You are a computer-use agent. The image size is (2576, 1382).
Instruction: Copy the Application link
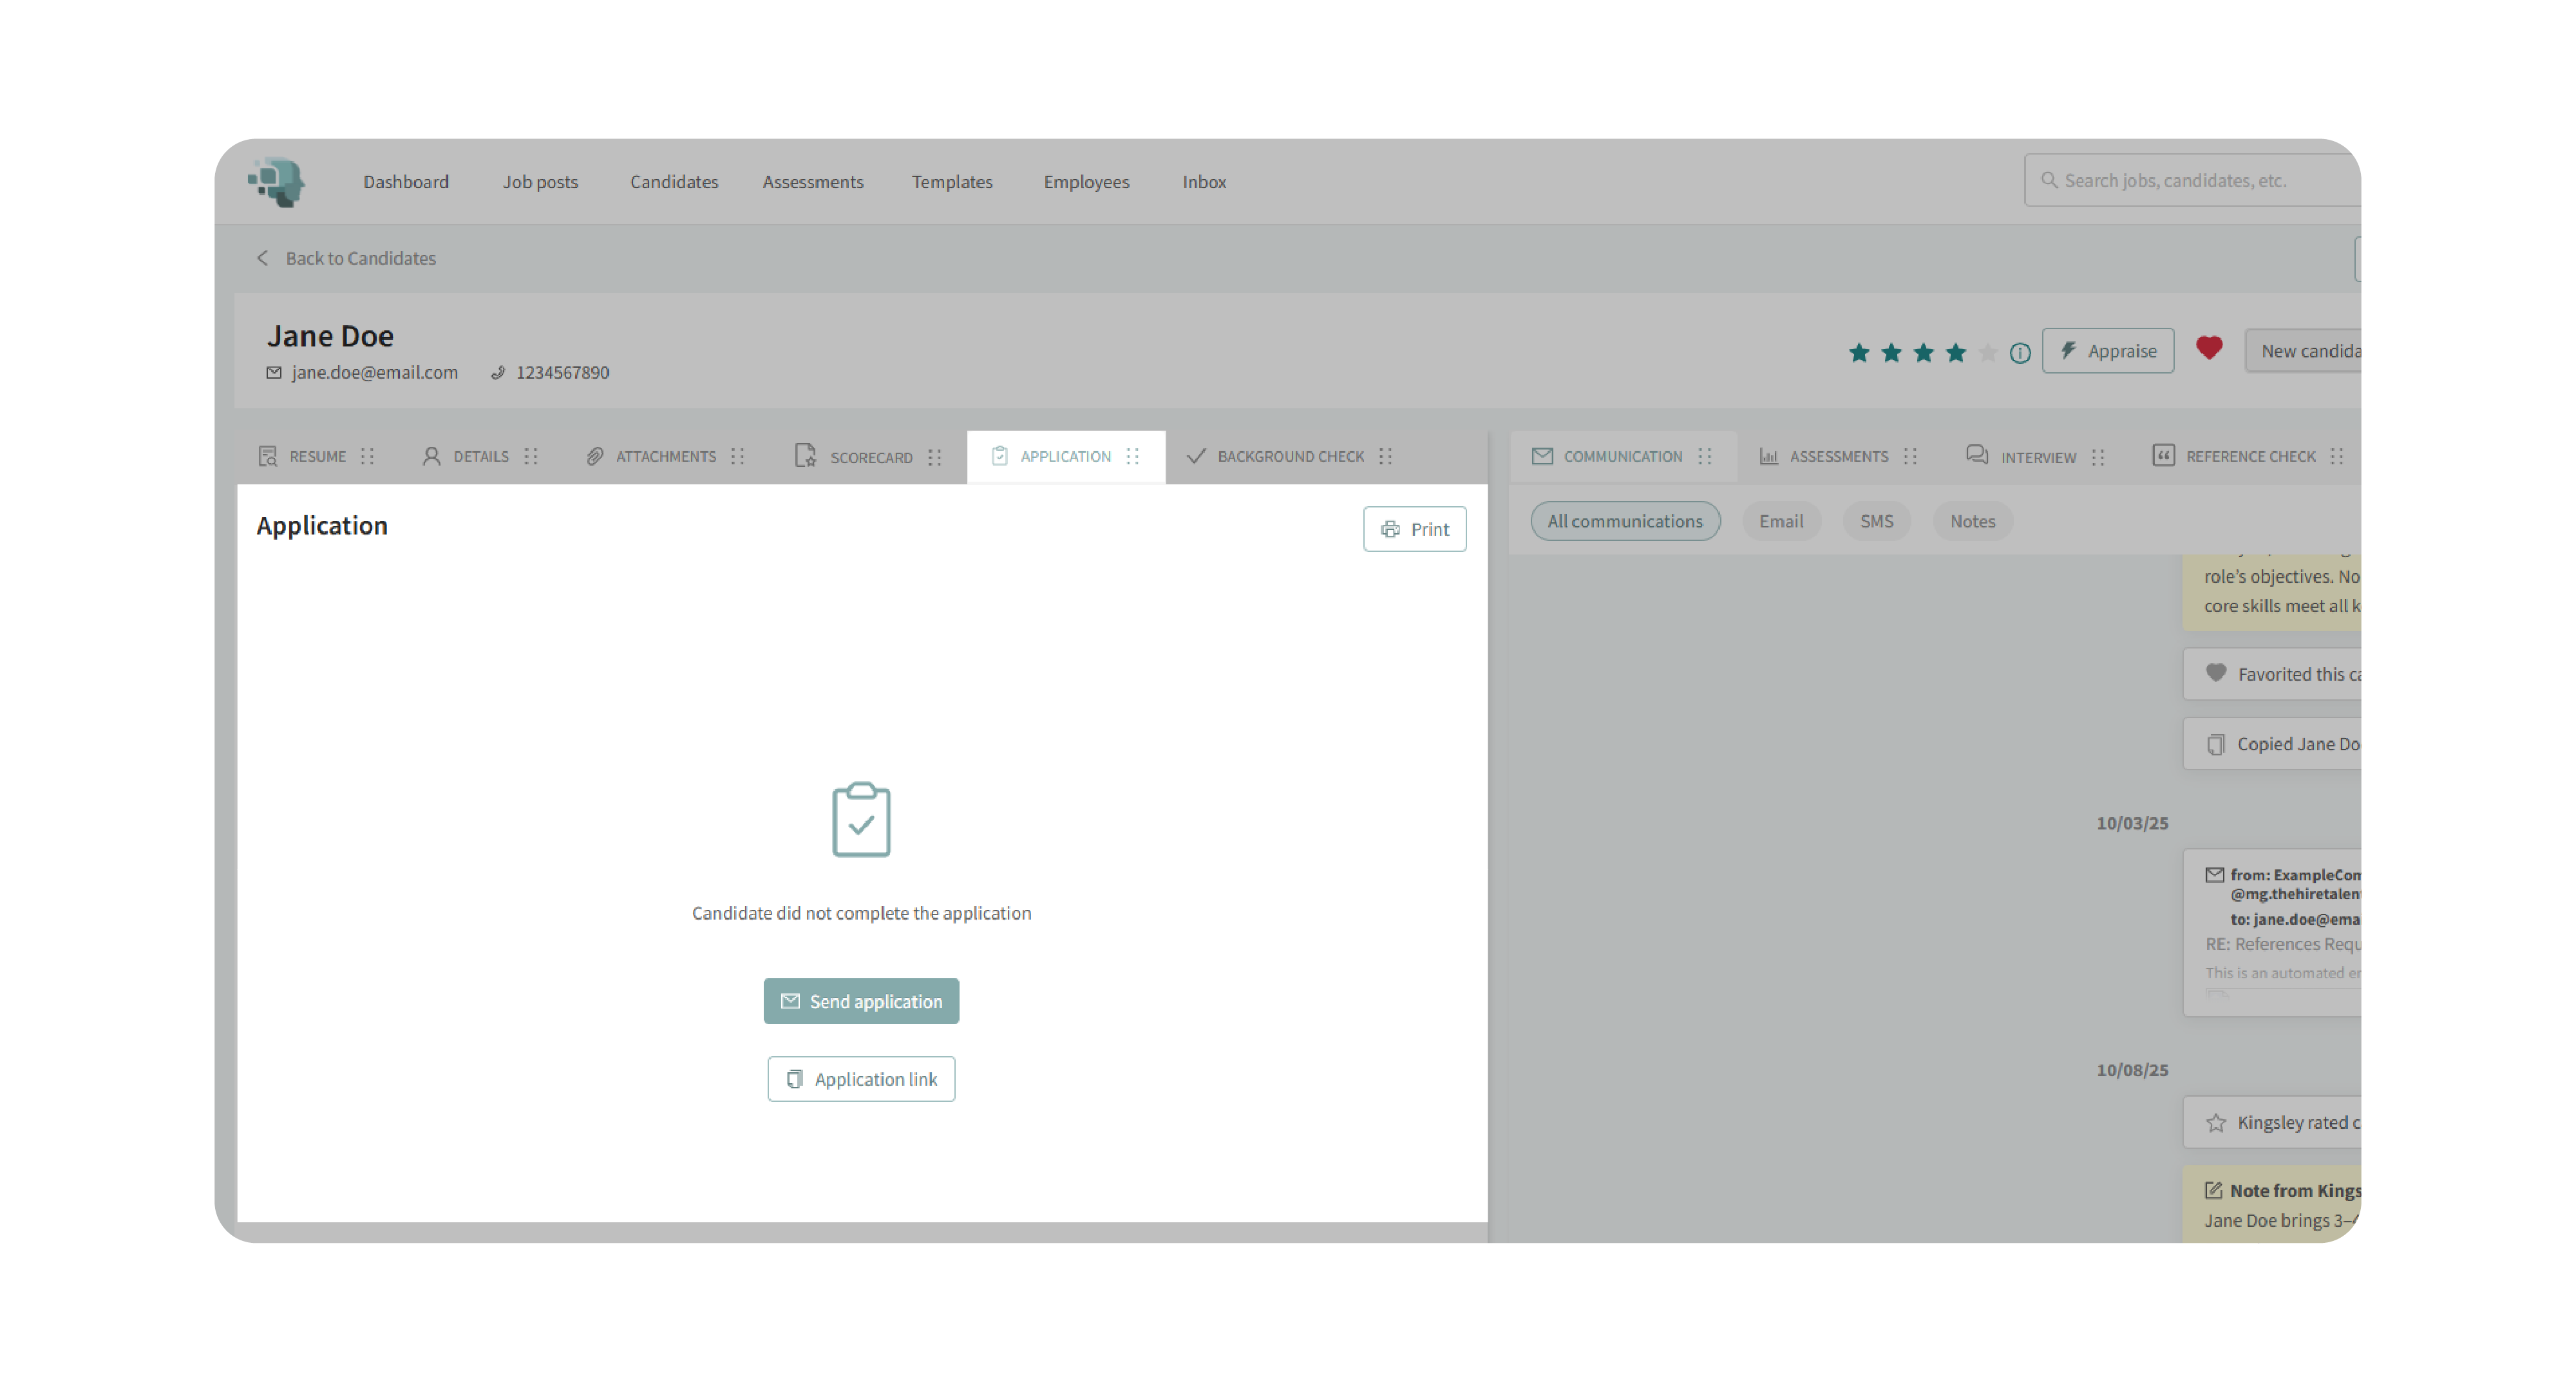pyautogui.click(x=861, y=1079)
